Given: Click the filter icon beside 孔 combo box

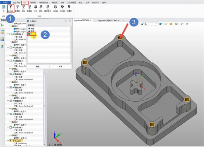Looking at the screenshot, I should (142, 24).
